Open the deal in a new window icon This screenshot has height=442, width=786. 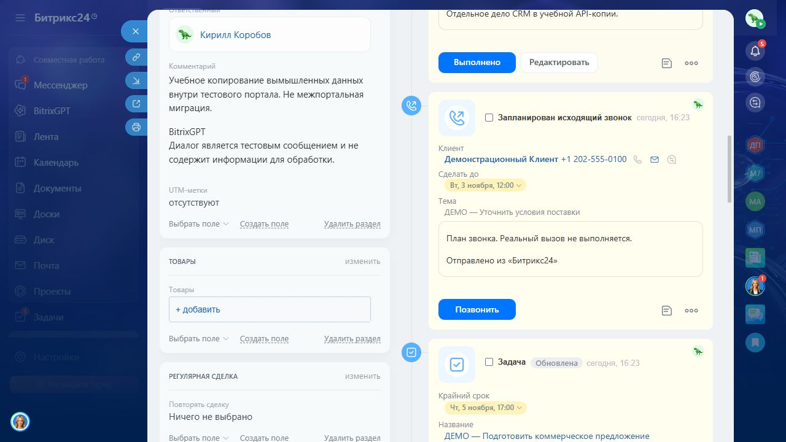(x=136, y=104)
